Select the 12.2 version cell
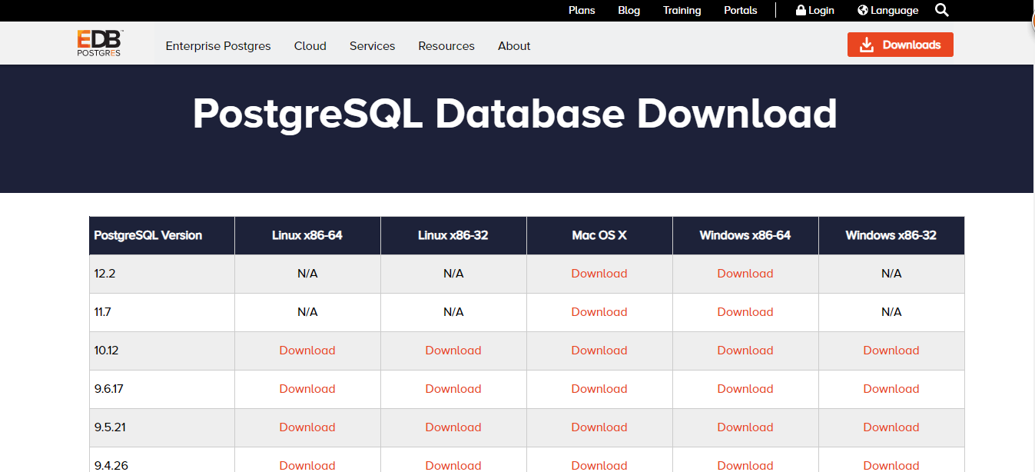 pyautogui.click(x=162, y=274)
